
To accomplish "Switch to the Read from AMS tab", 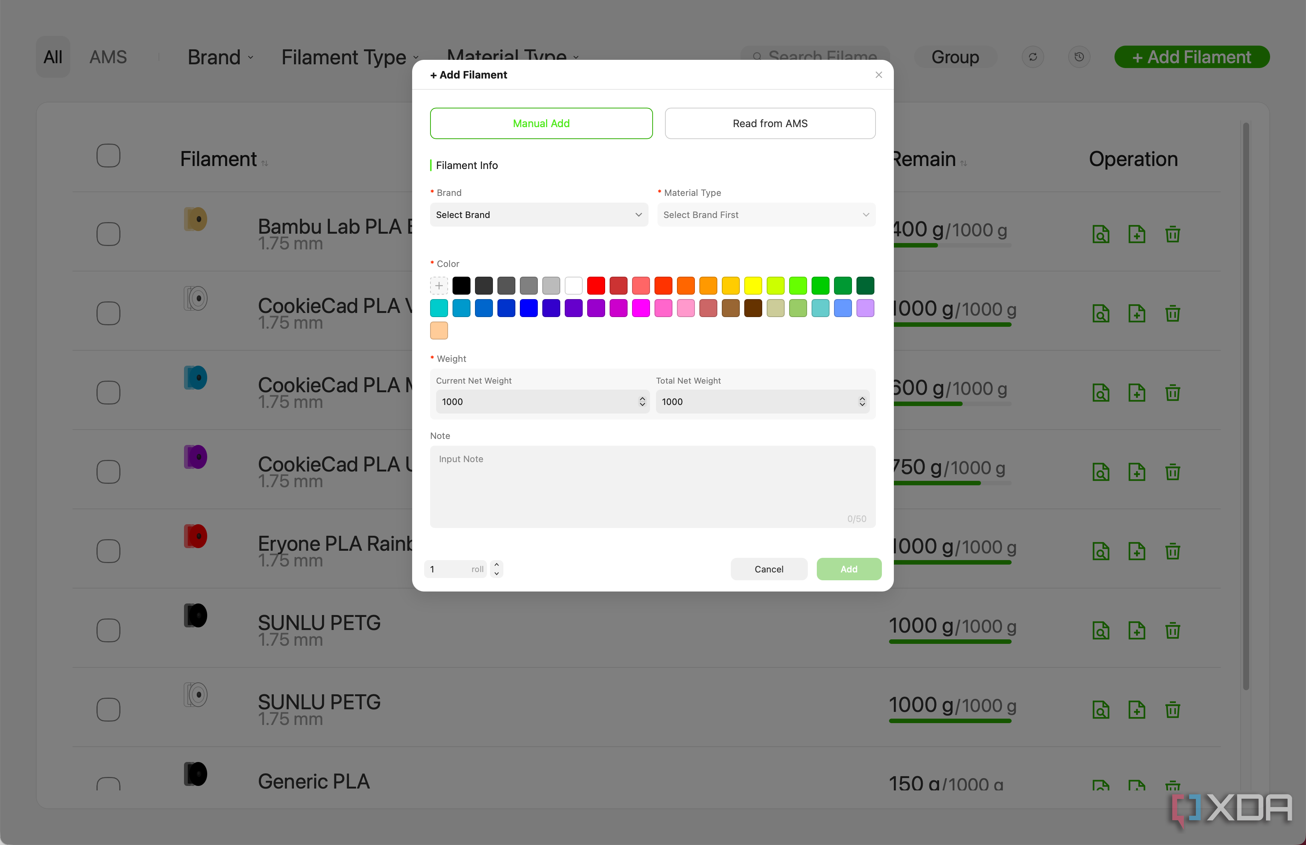I will coord(770,123).
